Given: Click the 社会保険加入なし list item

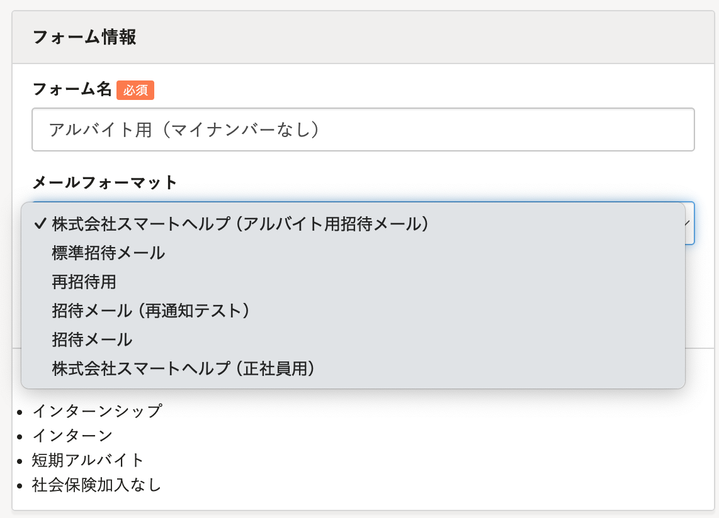Looking at the screenshot, I should (x=97, y=485).
